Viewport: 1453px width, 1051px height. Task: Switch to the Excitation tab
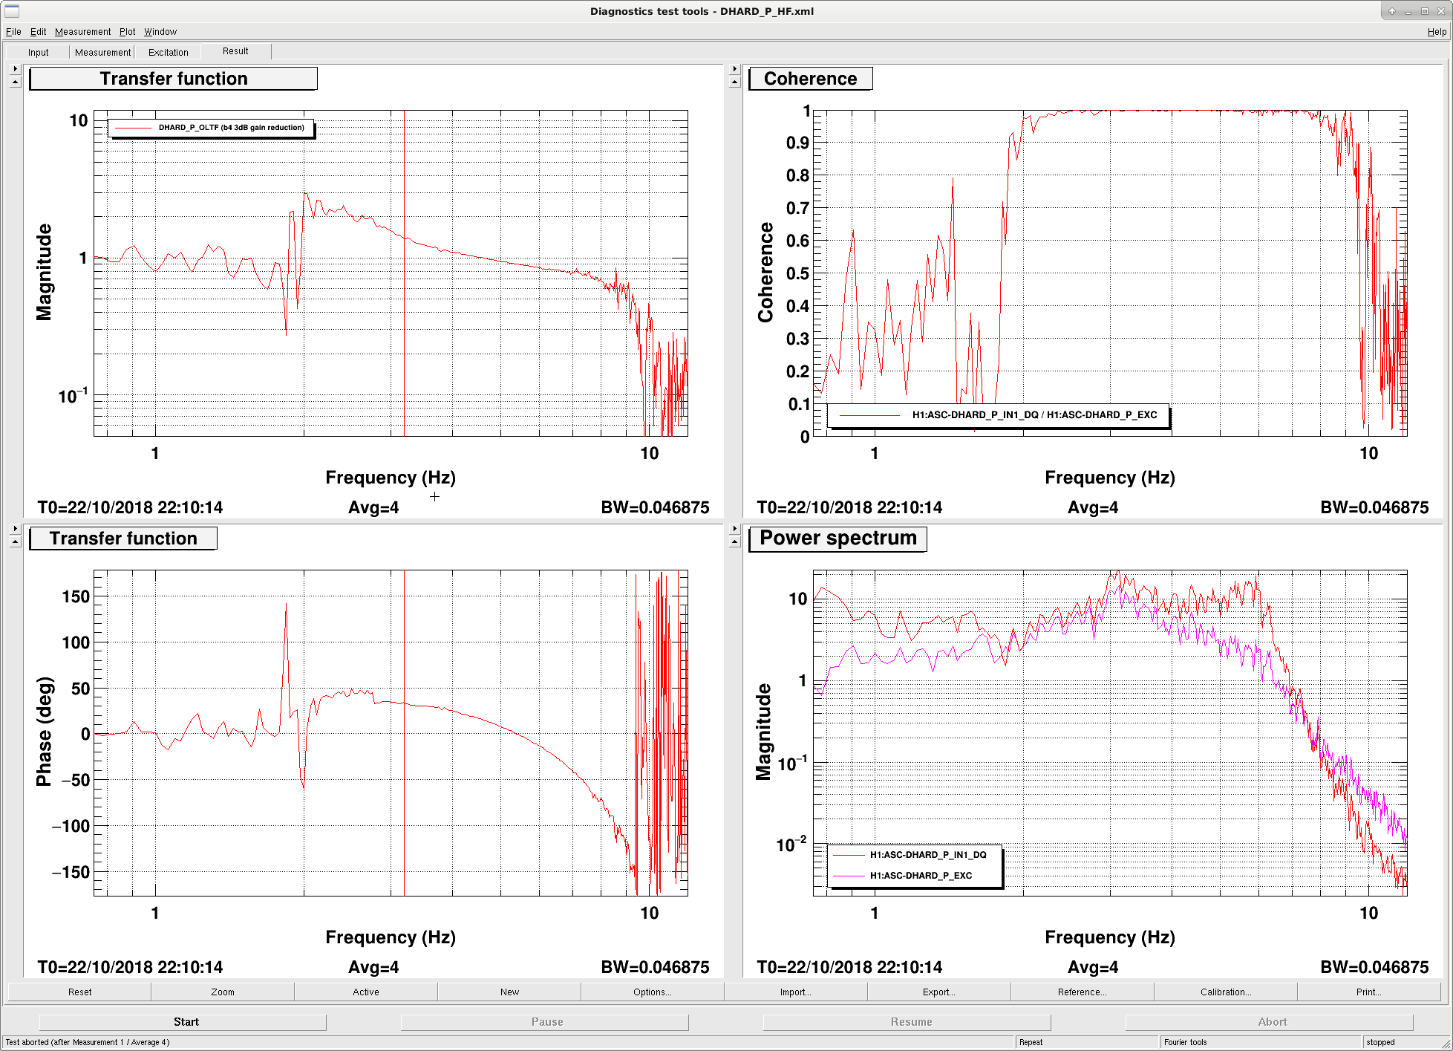[x=169, y=52]
